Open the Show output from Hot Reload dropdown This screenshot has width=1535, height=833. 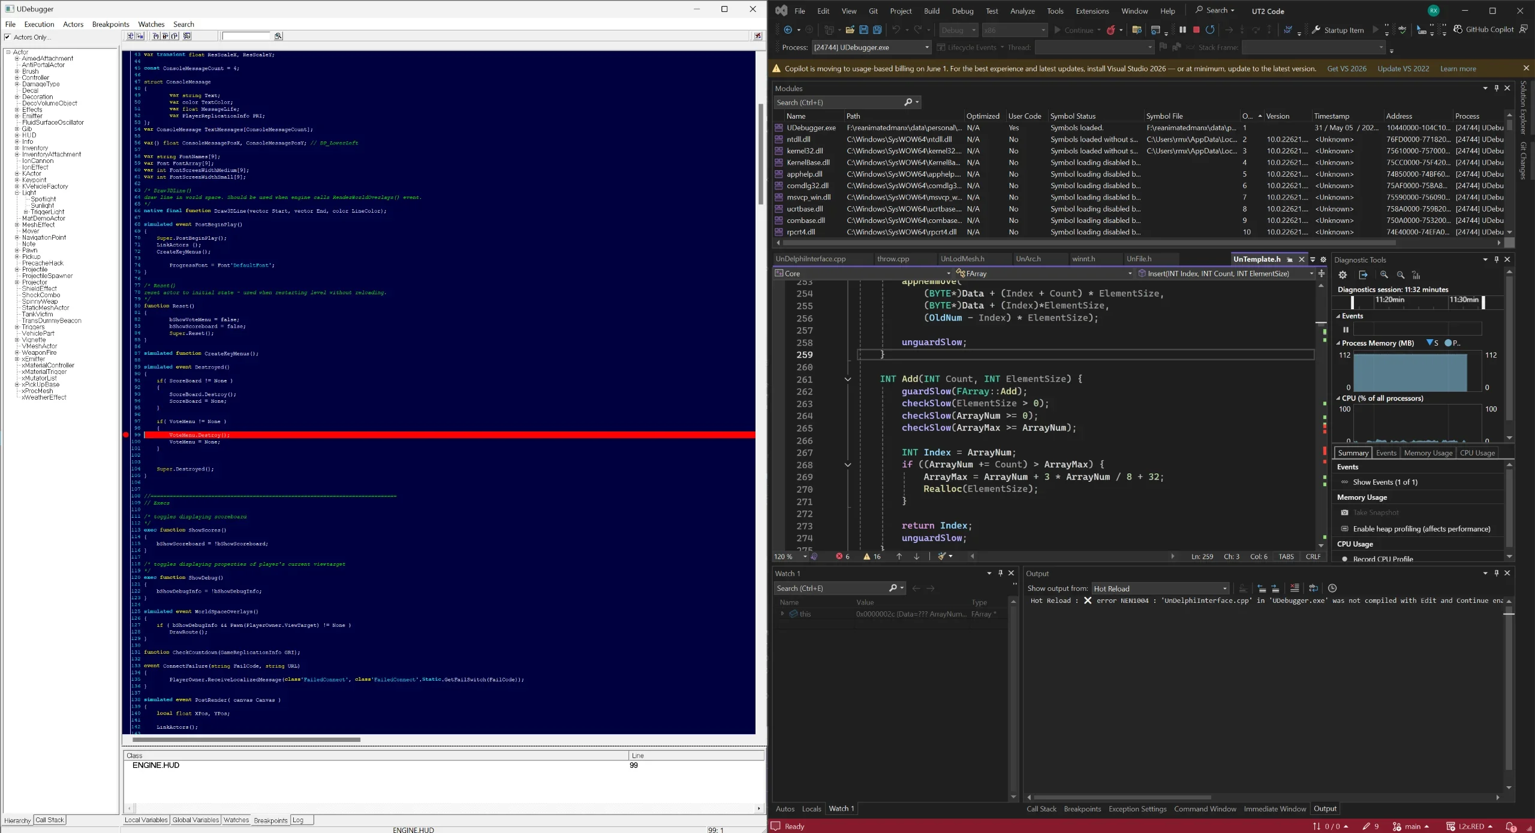pos(1224,588)
